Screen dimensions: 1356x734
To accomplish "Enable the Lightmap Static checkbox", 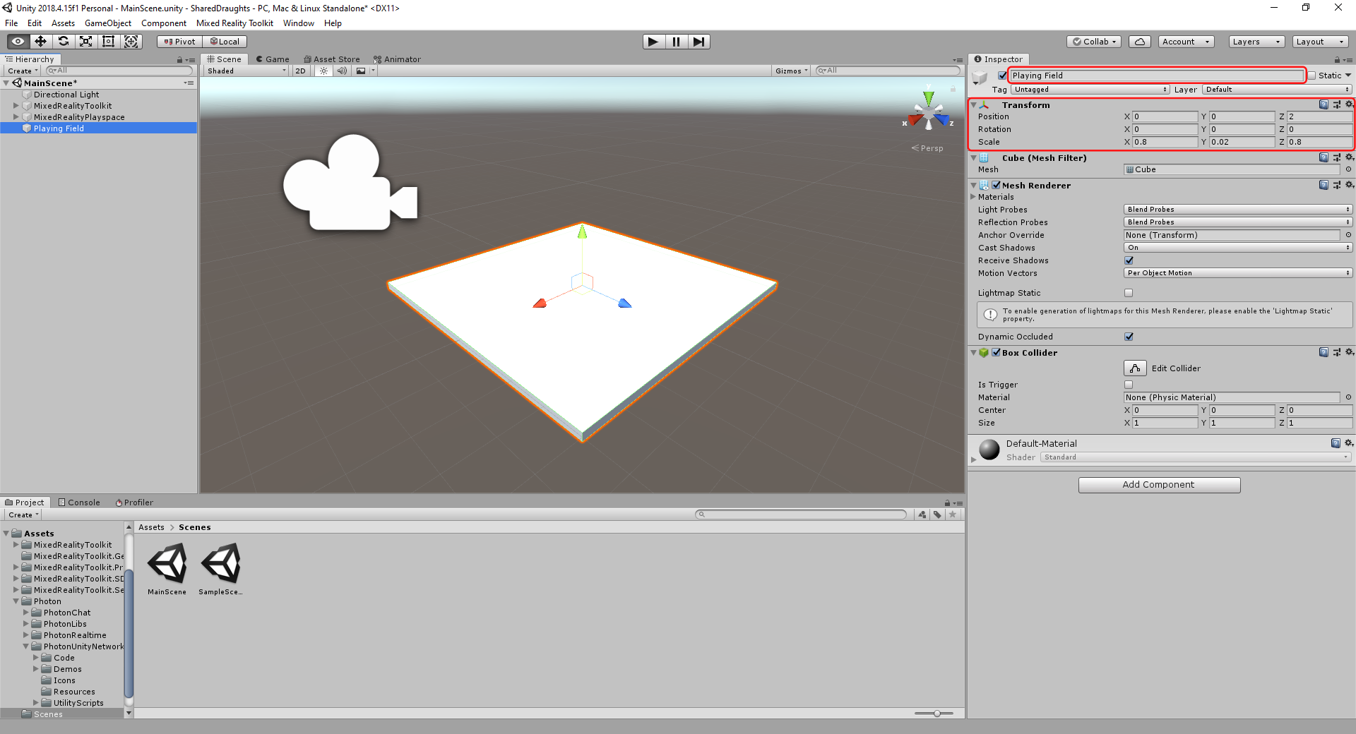I will [1129, 293].
